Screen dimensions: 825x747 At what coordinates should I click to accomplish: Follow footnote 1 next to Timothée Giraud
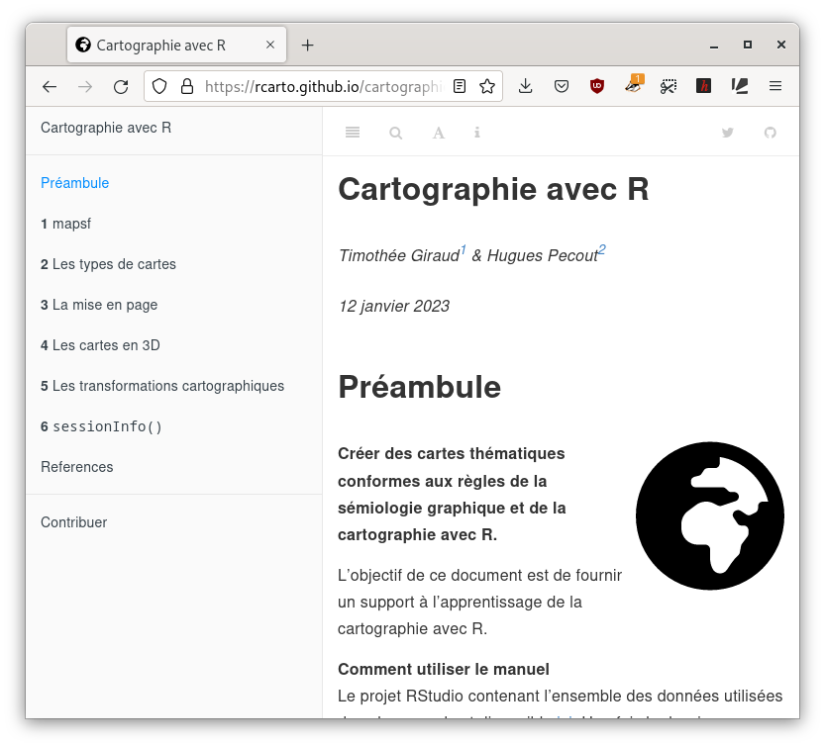[x=463, y=250]
